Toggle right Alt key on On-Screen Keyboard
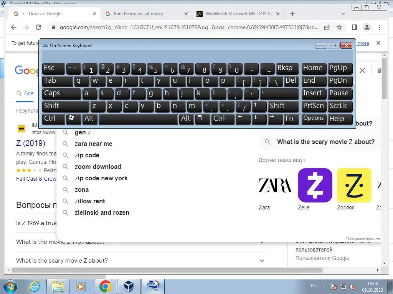 186,119
